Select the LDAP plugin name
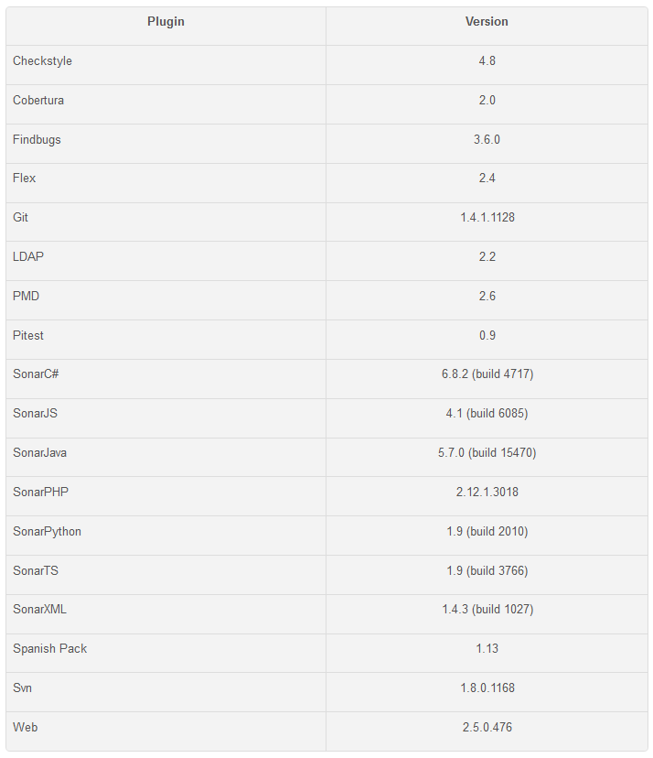The width and height of the screenshot is (653, 758). pyautogui.click(x=28, y=256)
